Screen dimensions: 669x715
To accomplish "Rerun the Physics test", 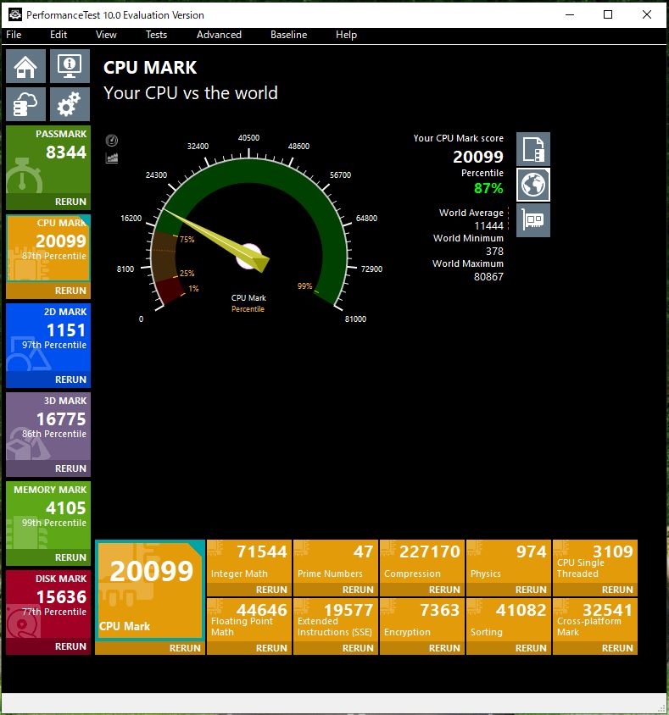I will point(531,590).
